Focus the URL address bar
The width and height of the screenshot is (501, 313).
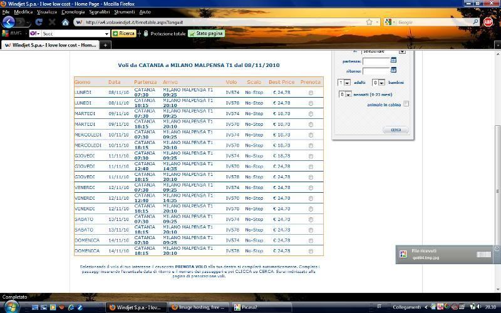[x=224, y=22]
